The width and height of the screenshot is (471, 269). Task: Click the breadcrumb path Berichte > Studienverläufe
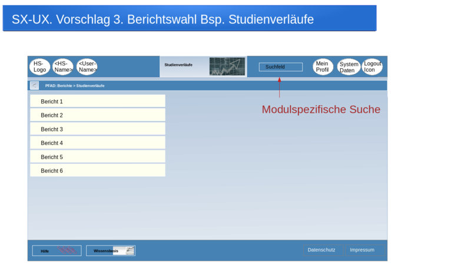(x=75, y=86)
